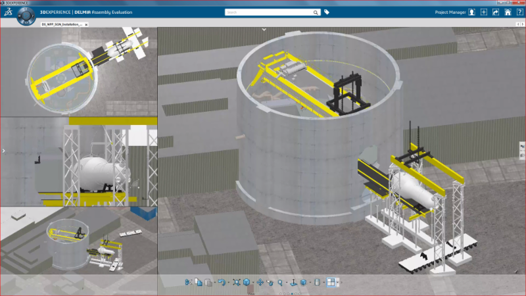Click the Undo arrow icon
The image size is (526, 296).
222,282
